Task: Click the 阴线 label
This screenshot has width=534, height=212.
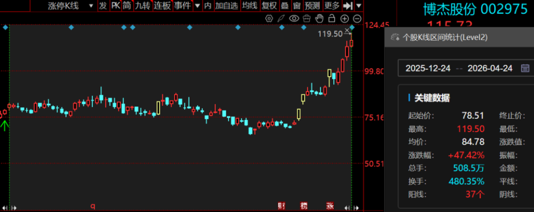Action: coord(508,195)
